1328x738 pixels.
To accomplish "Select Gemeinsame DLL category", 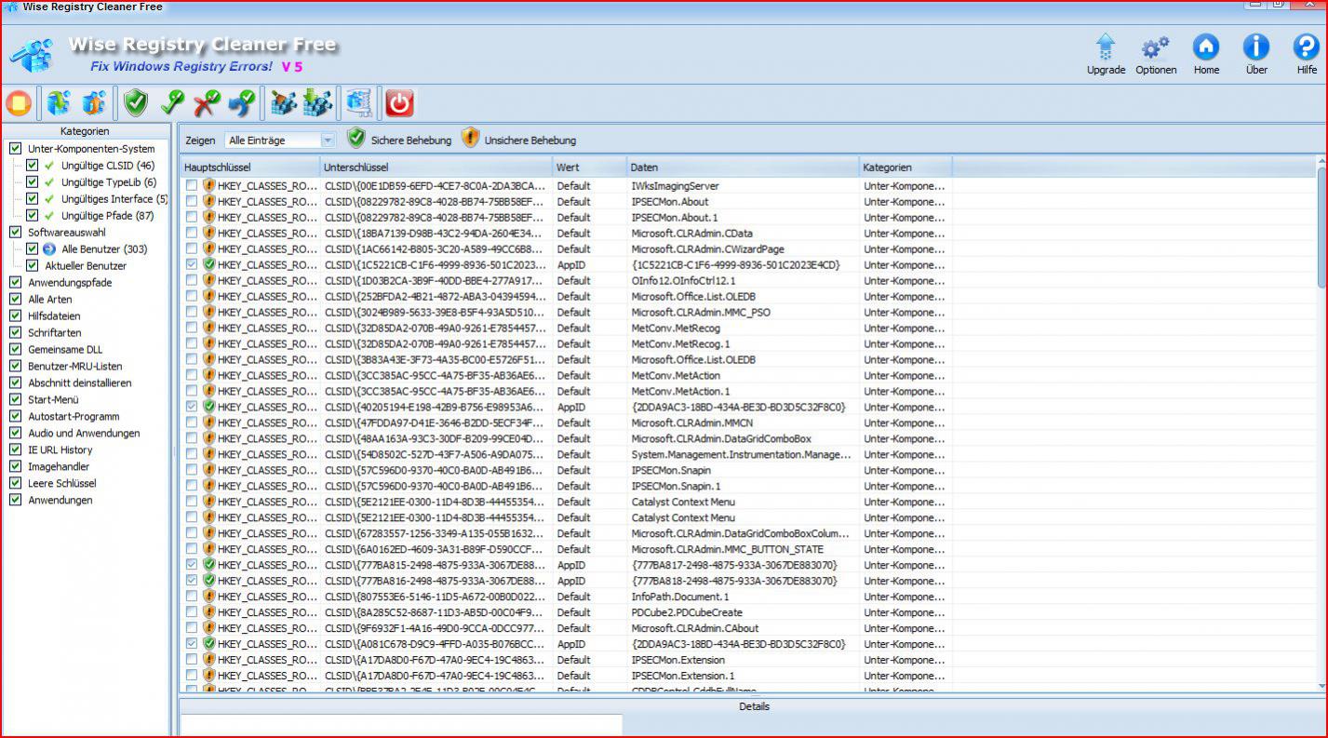I will [65, 349].
